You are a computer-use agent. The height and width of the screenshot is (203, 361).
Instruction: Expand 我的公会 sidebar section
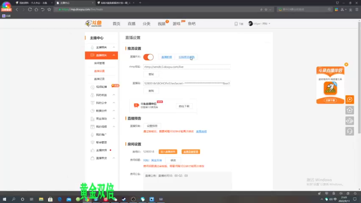[114, 103]
